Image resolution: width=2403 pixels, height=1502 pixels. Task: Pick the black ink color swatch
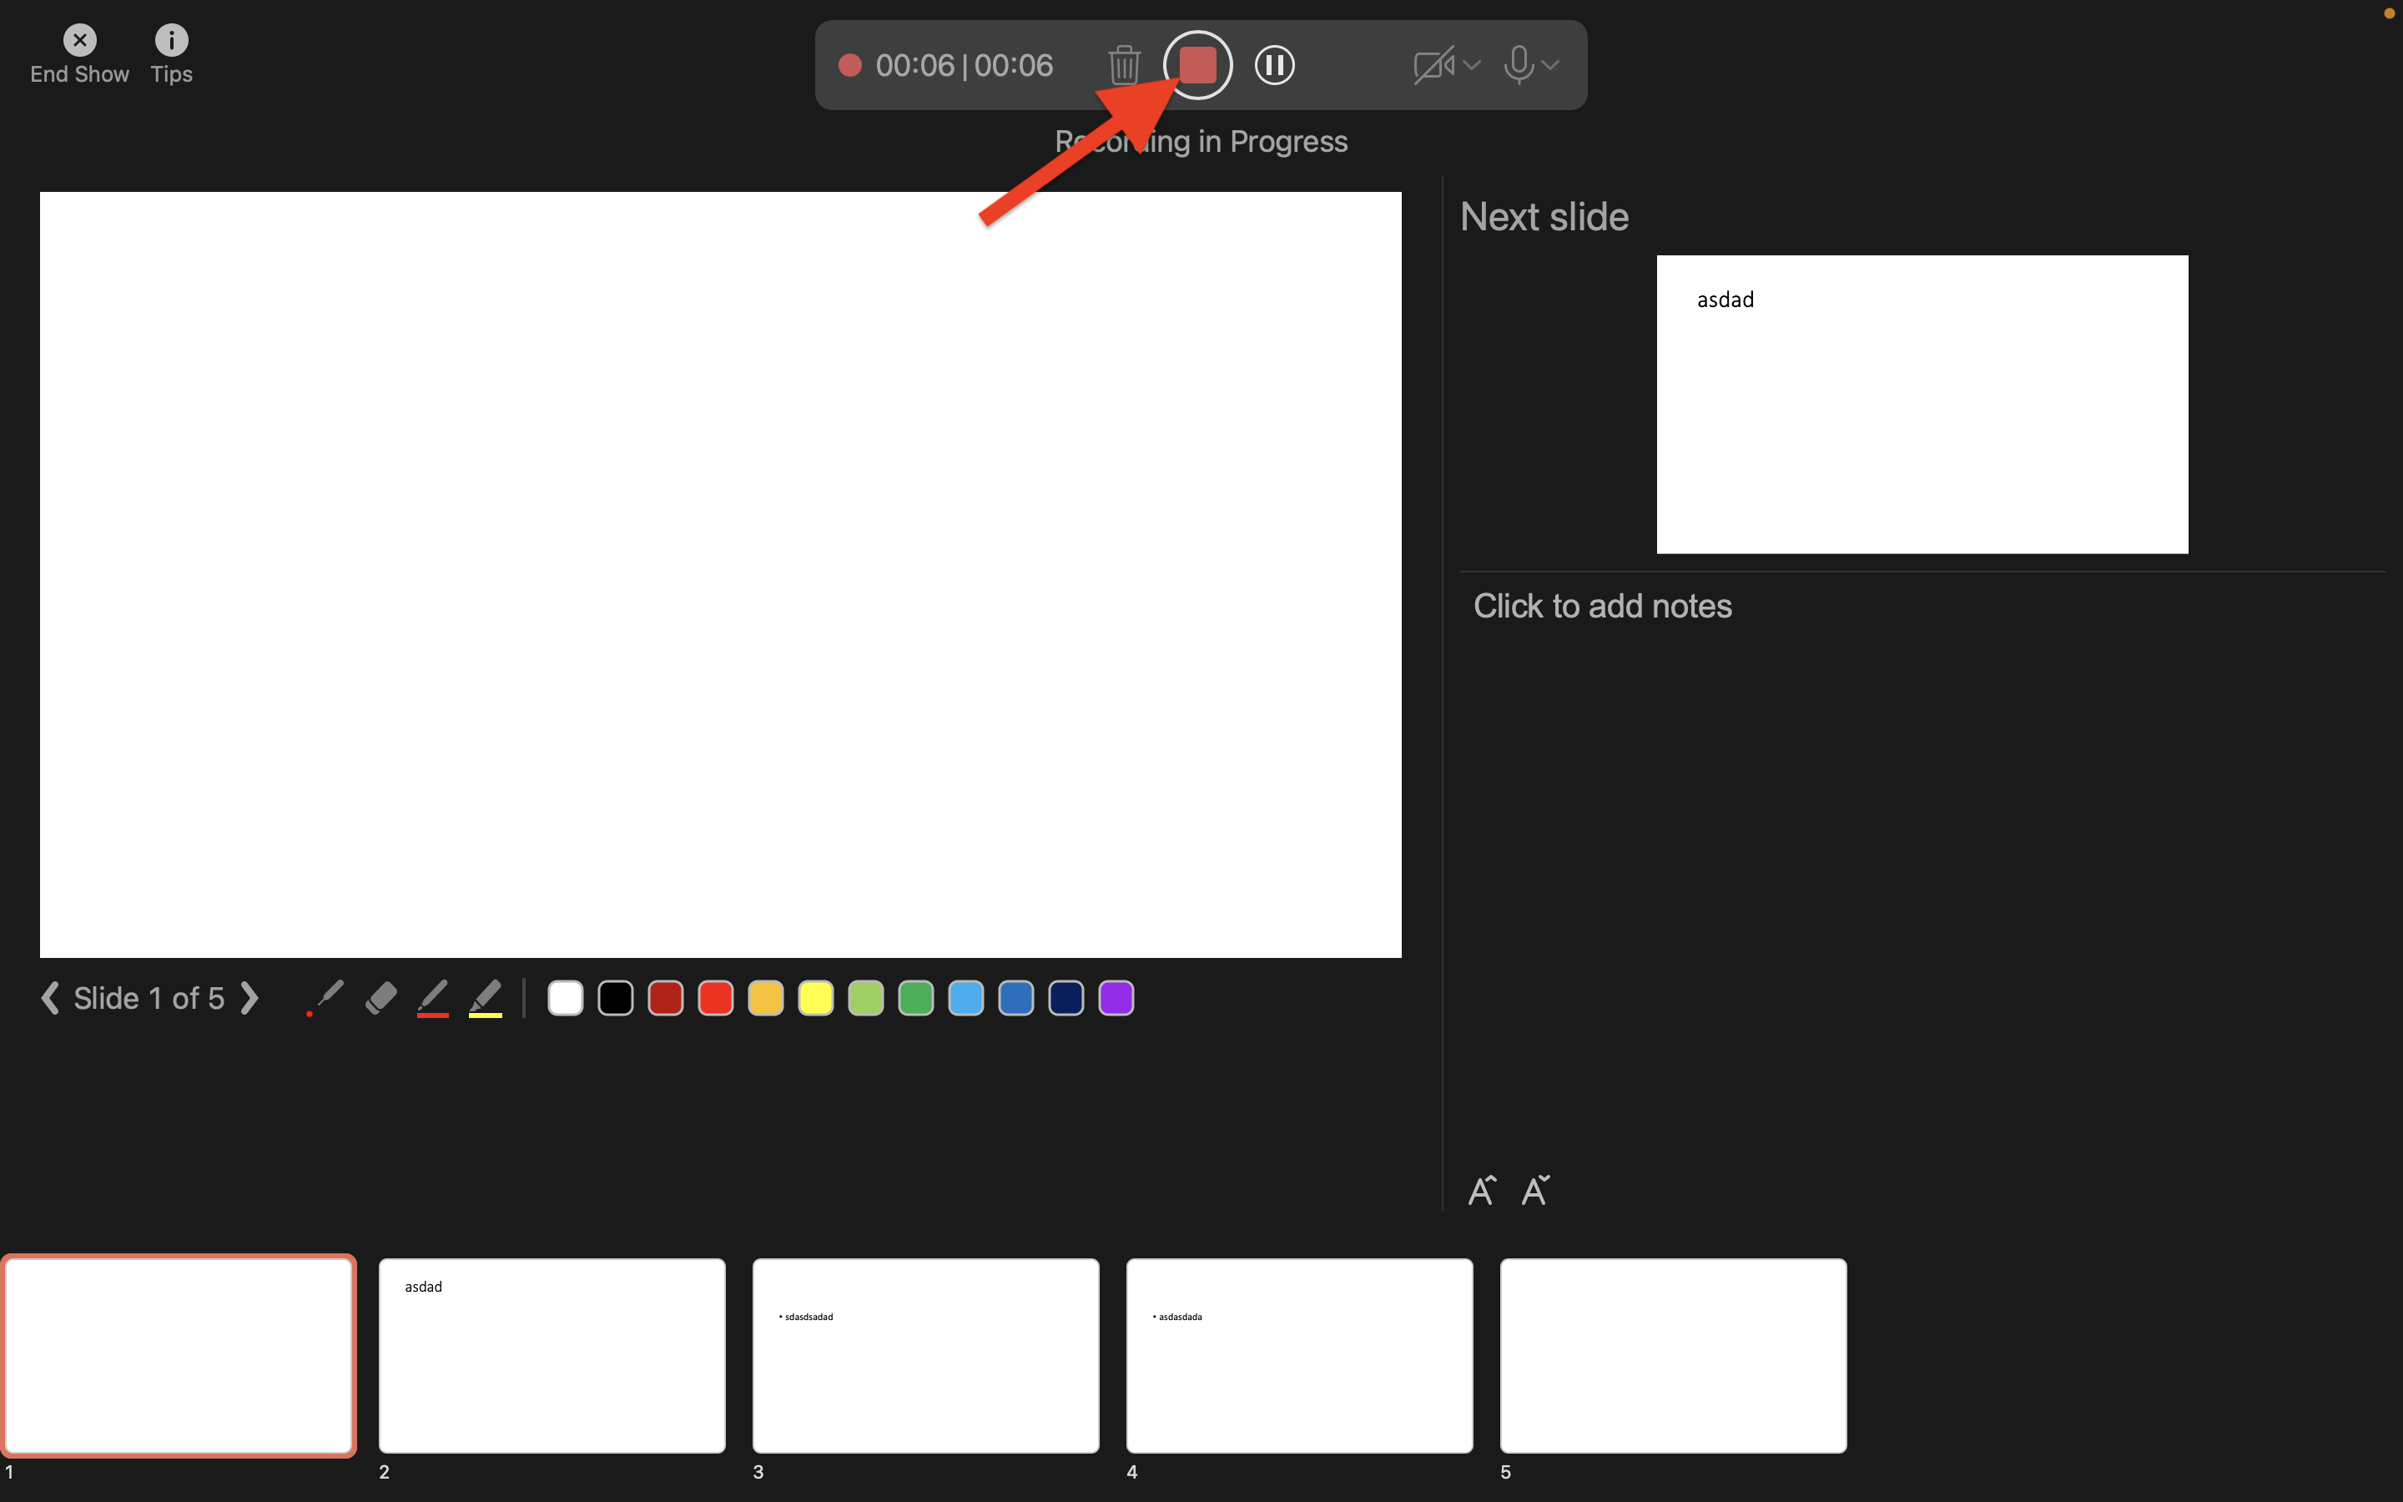coord(616,997)
